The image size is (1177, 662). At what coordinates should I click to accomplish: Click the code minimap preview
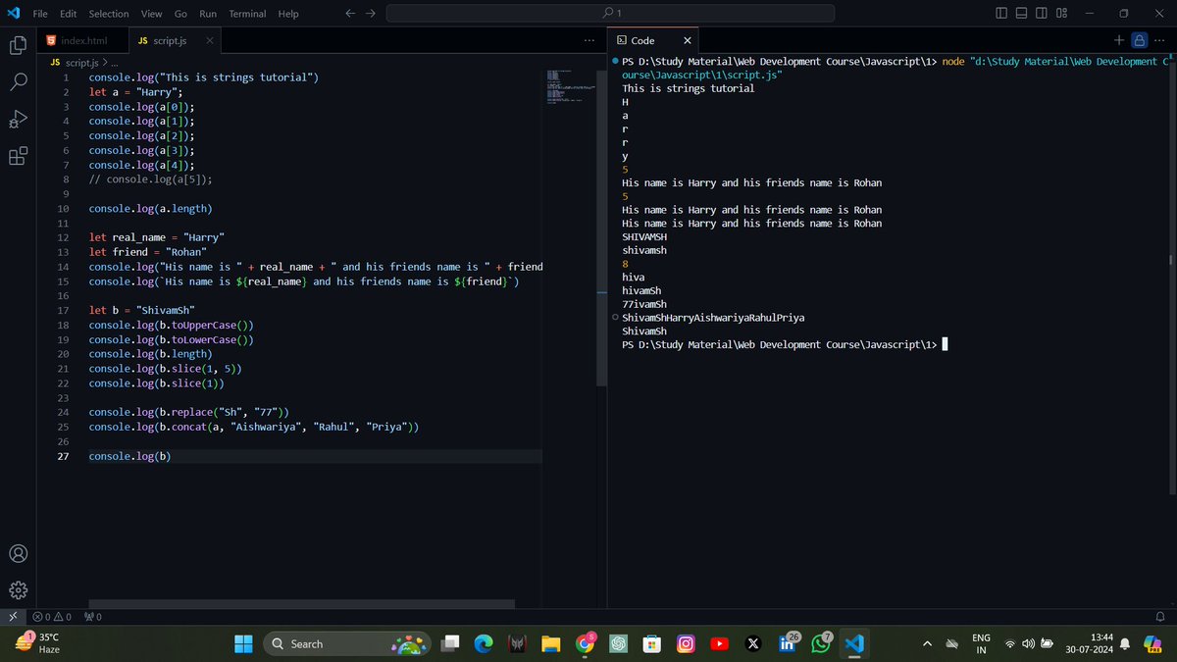pyautogui.click(x=570, y=87)
